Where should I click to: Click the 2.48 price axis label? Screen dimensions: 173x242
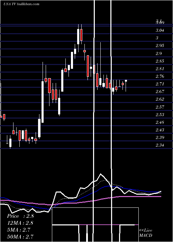click(x=160, y=122)
